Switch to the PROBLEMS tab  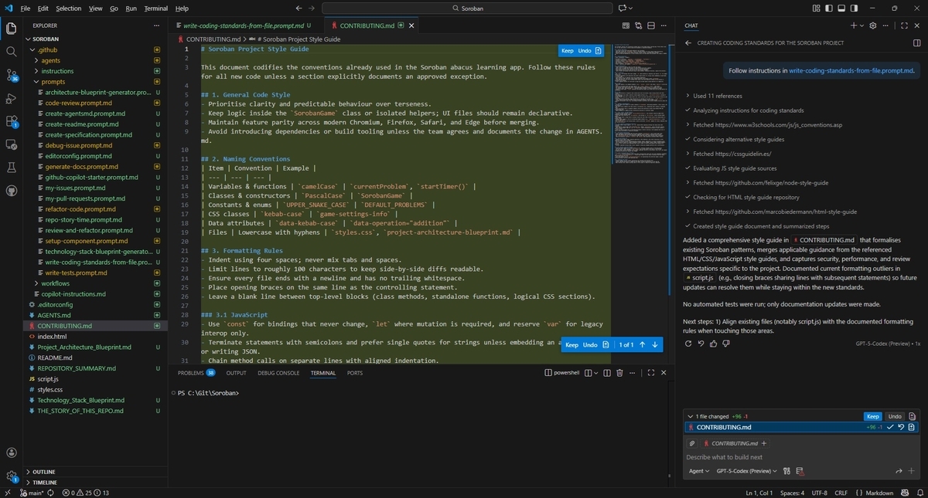196,373
